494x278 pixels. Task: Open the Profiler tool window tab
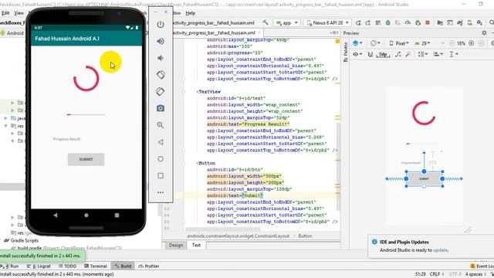(x=149, y=266)
